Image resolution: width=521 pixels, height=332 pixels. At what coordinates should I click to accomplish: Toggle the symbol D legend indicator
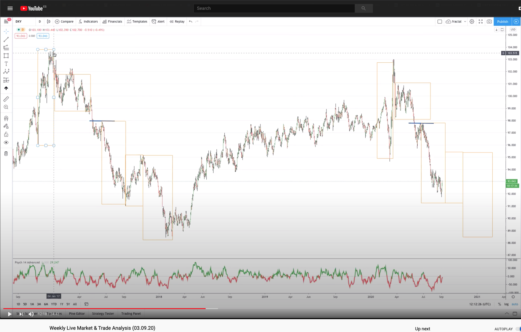[21, 30]
